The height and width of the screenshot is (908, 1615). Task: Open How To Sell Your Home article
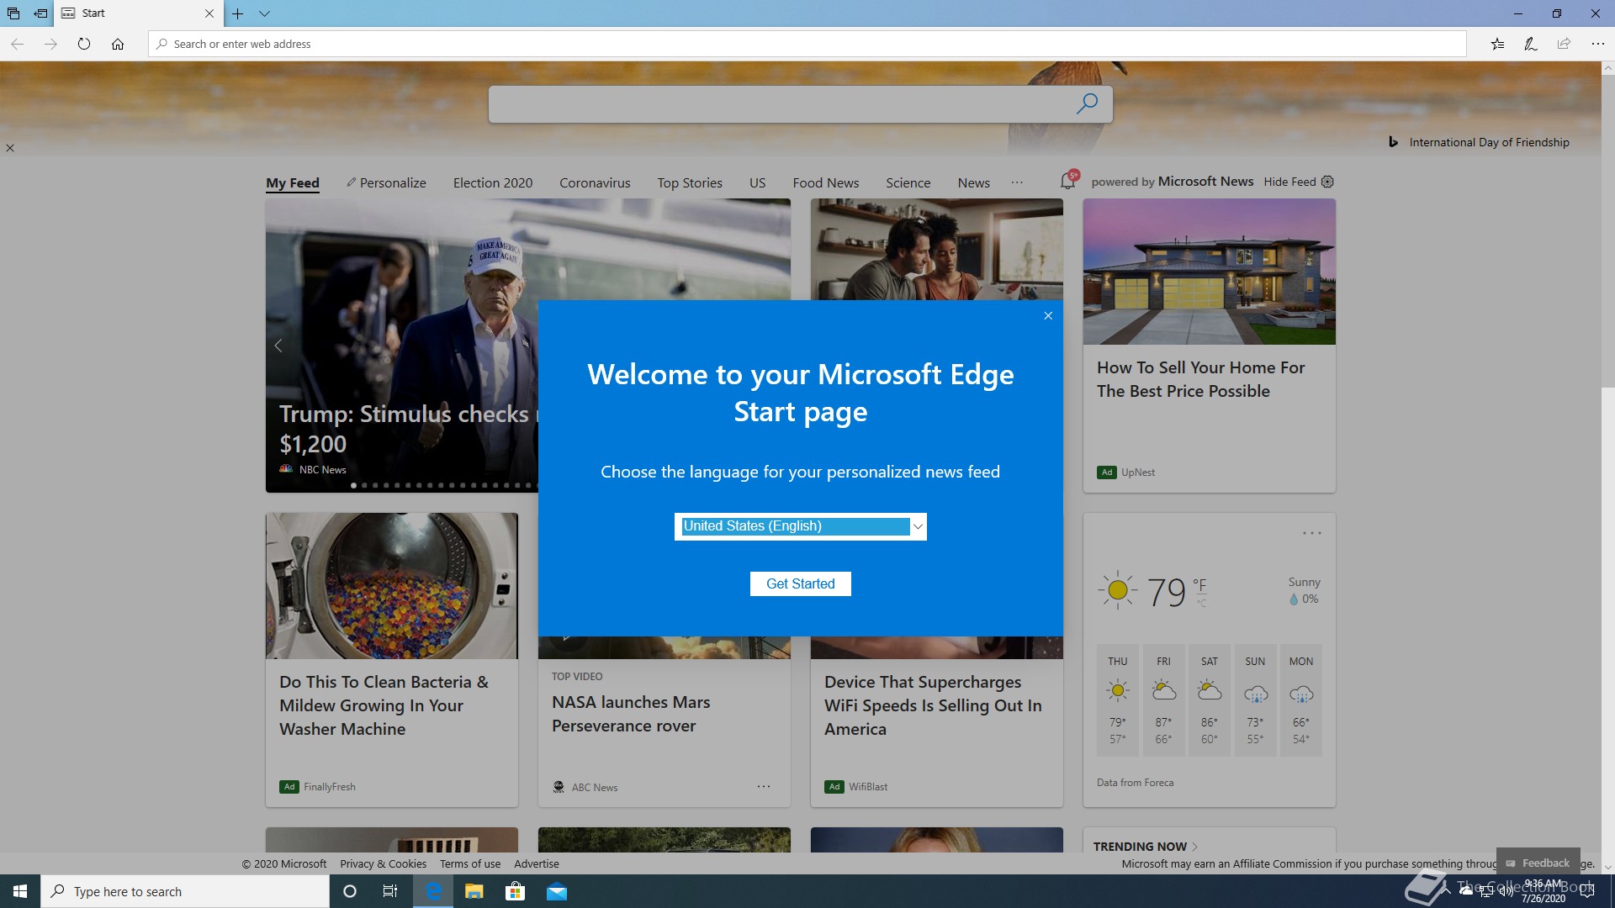(x=1200, y=379)
